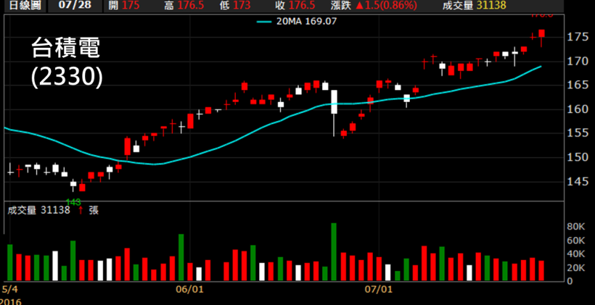This screenshot has height=305, width=595.
Task: Click the 40K volume axis label
Action: point(575,254)
